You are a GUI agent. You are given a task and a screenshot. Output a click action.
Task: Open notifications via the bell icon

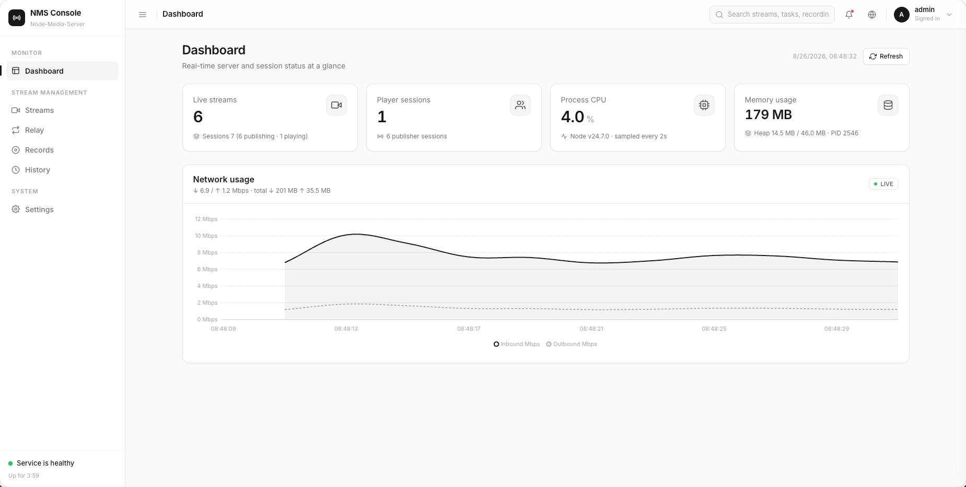tap(849, 15)
